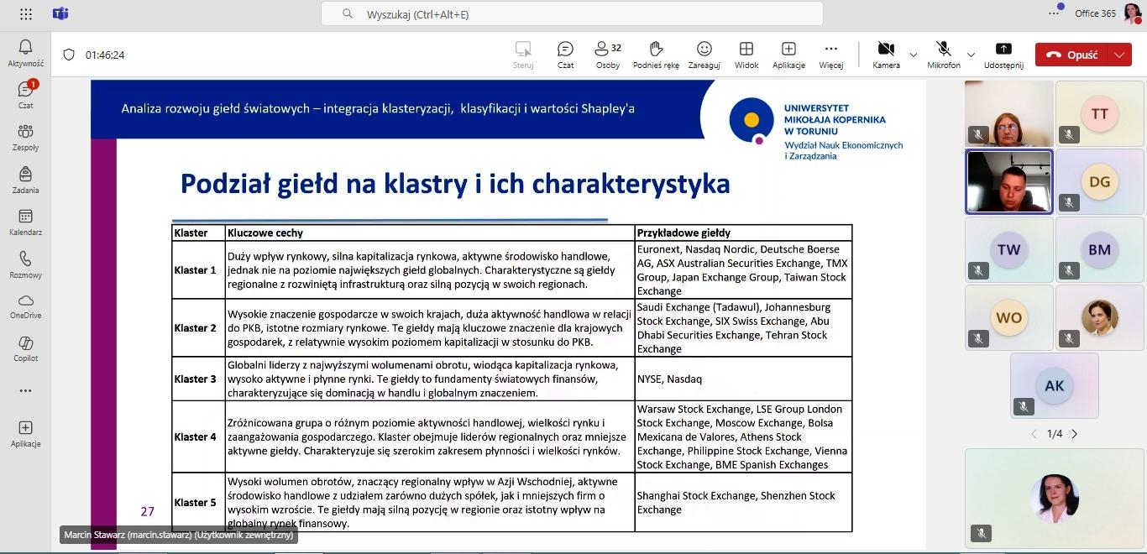Go to next participants page
1147x554 pixels.
coord(1075,434)
